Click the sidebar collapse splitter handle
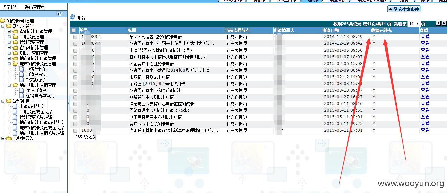 (x=68, y=104)
